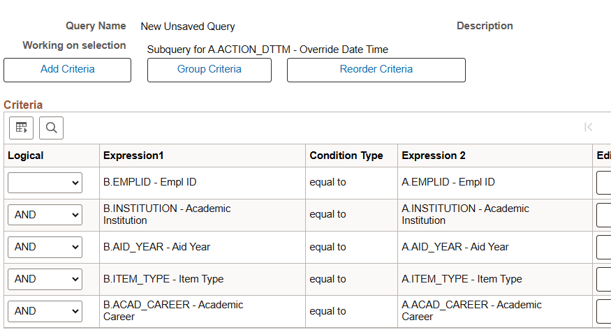Viewport: 611px width, 332px height.
Task: Open the Group Criteria option
Action: (x=209, y=70)
